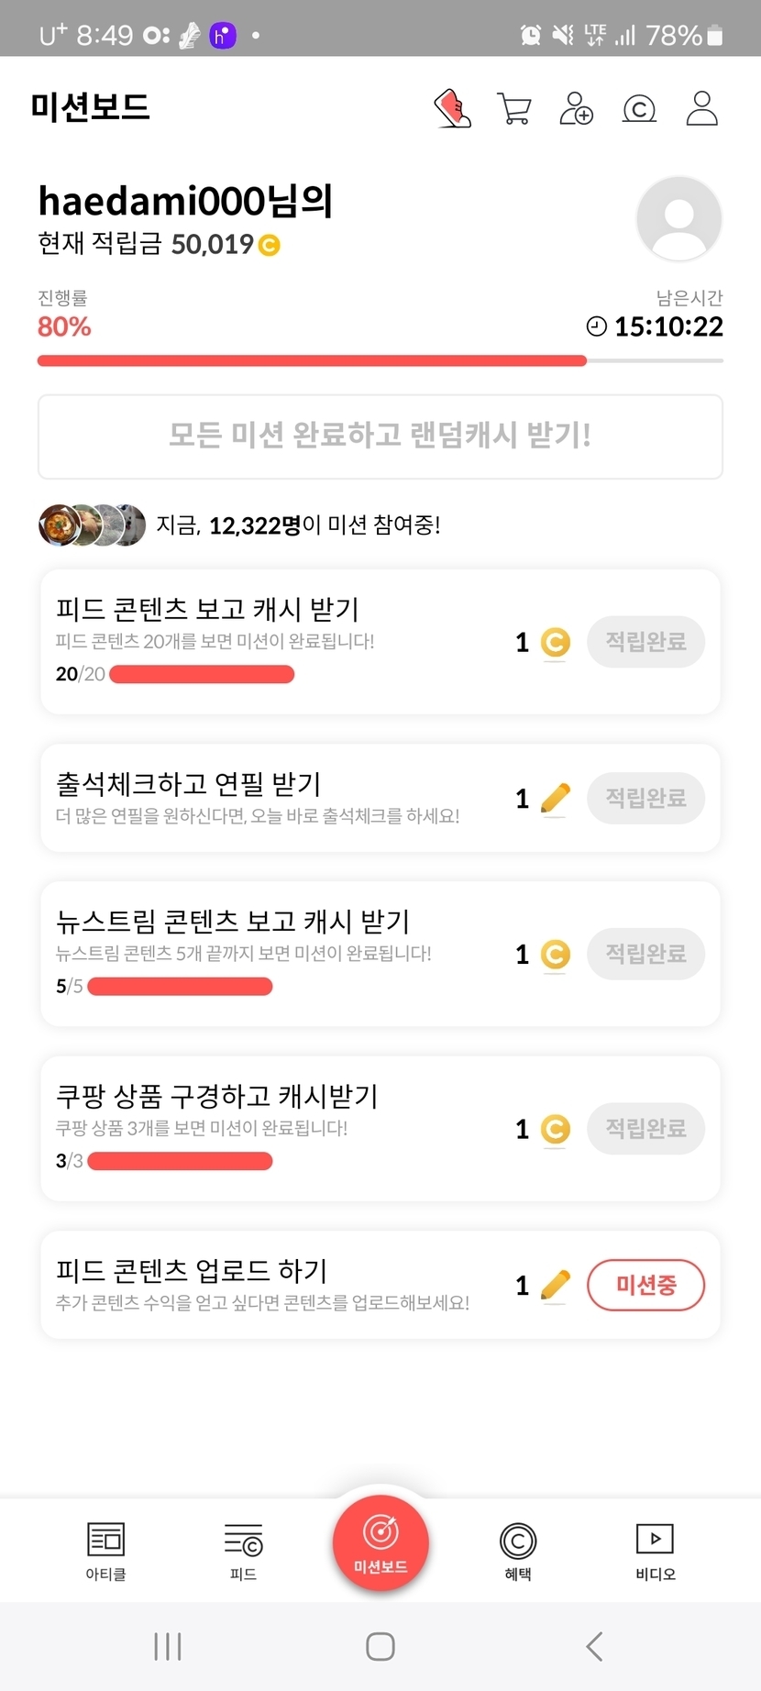Switch to the 피드 tab
The width and height of the screenshot is (761, 1691).
click(243, 1551)
